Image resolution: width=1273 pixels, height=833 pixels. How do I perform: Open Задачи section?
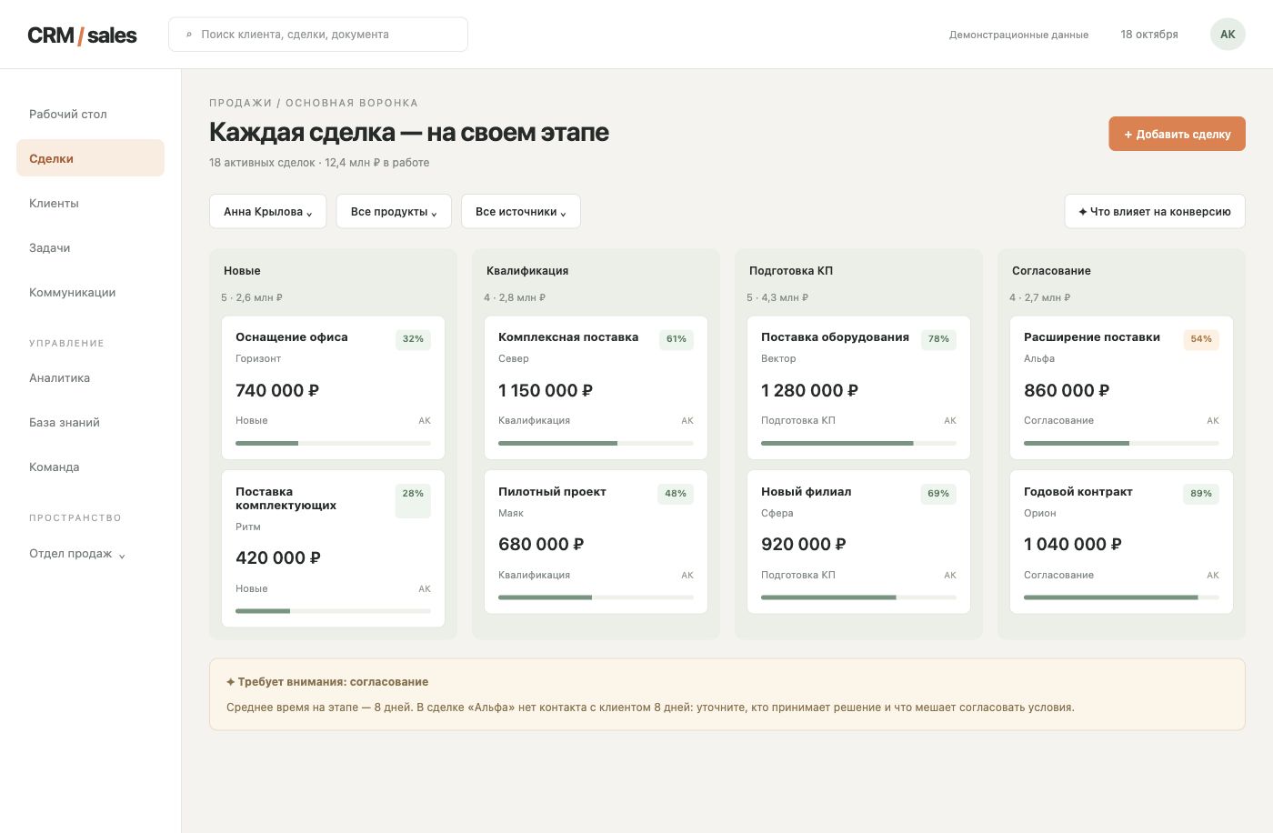[x=90, y=247]
